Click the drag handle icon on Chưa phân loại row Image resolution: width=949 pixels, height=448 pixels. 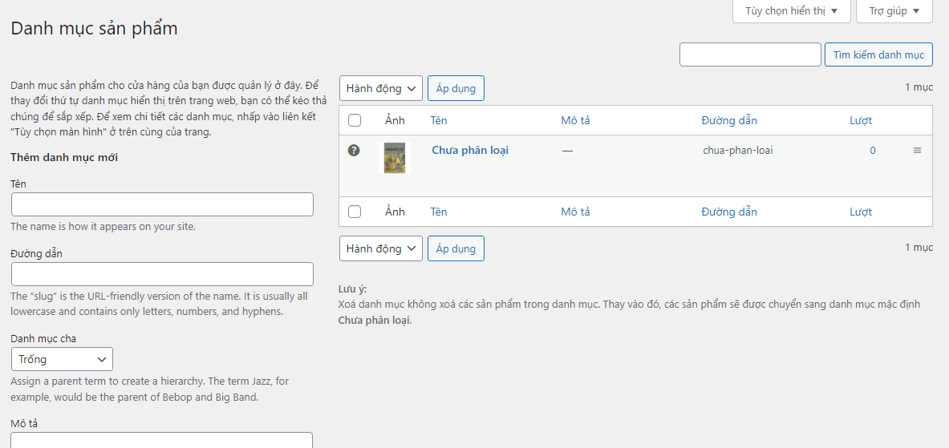coord(917,150)
